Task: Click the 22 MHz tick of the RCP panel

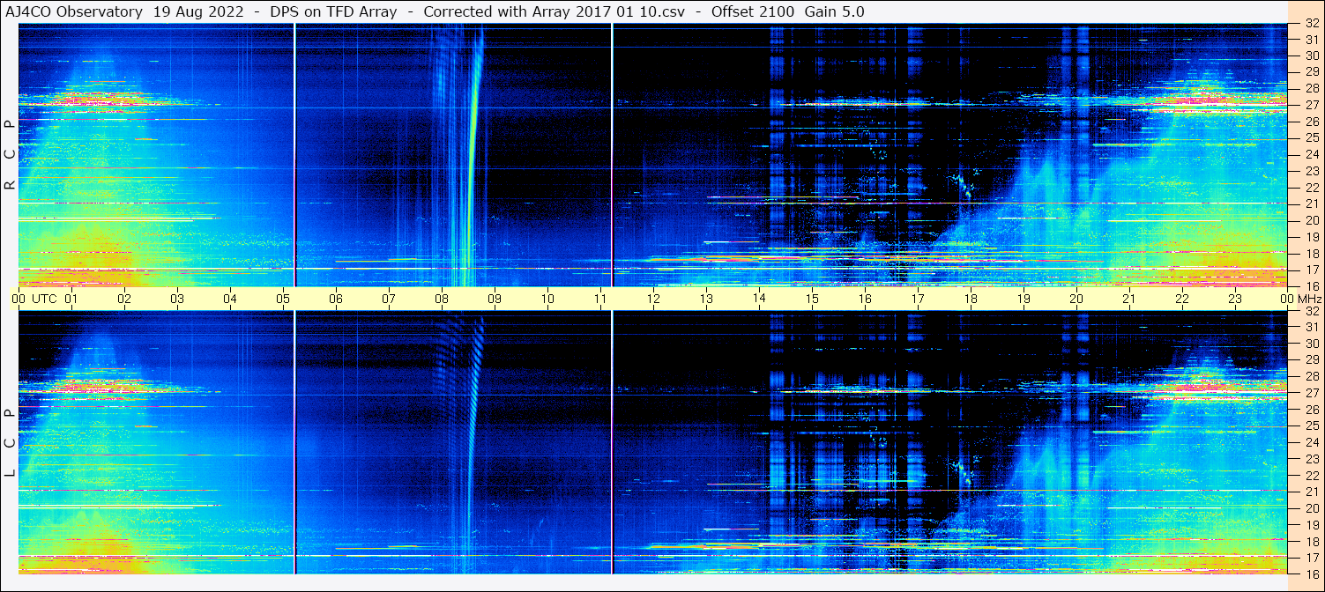Action: 1311,187
